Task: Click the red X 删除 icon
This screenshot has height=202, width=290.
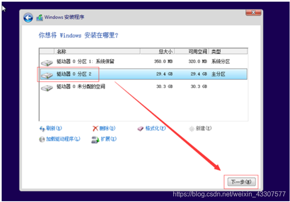Action: pos(95,128)
